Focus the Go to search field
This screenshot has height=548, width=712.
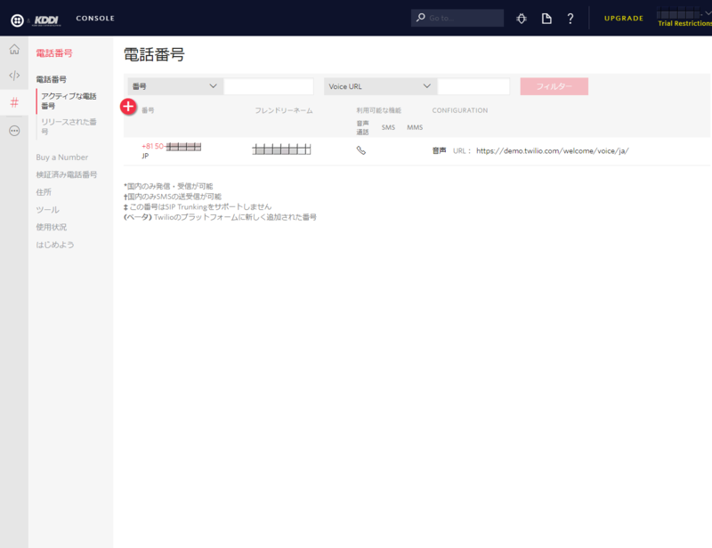457,18
